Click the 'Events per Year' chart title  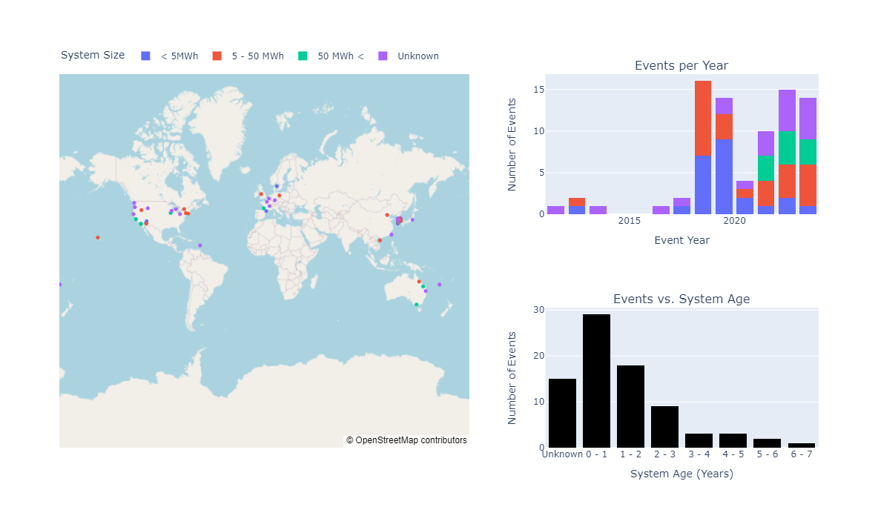point(681,66)
